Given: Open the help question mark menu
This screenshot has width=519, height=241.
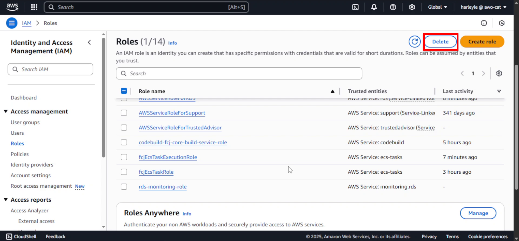Looking at the screenshot, I should 393,7.
